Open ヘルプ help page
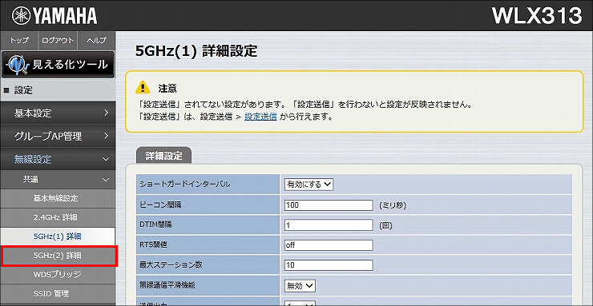This screenshot has height=306, width=593. point(96,40)
